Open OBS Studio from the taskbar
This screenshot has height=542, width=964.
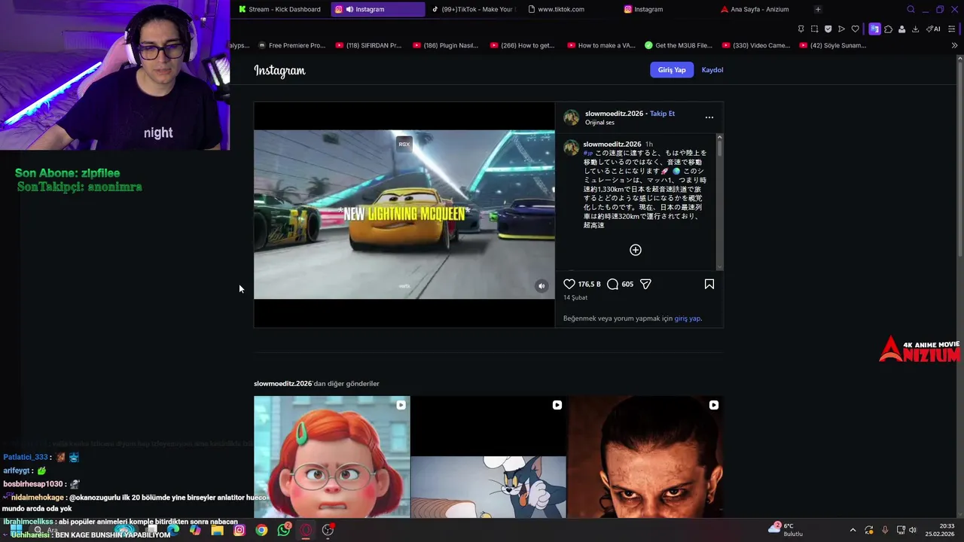click(x=328, y=530)
